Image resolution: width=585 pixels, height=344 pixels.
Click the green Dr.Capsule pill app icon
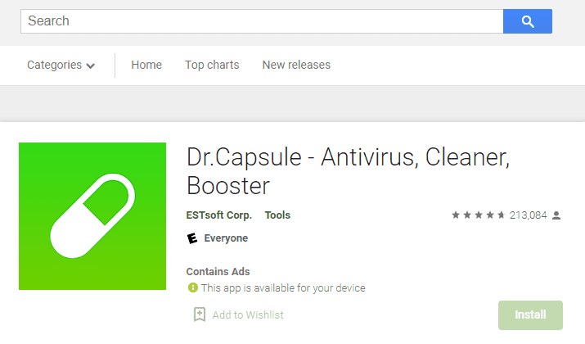tap(92, 216)
